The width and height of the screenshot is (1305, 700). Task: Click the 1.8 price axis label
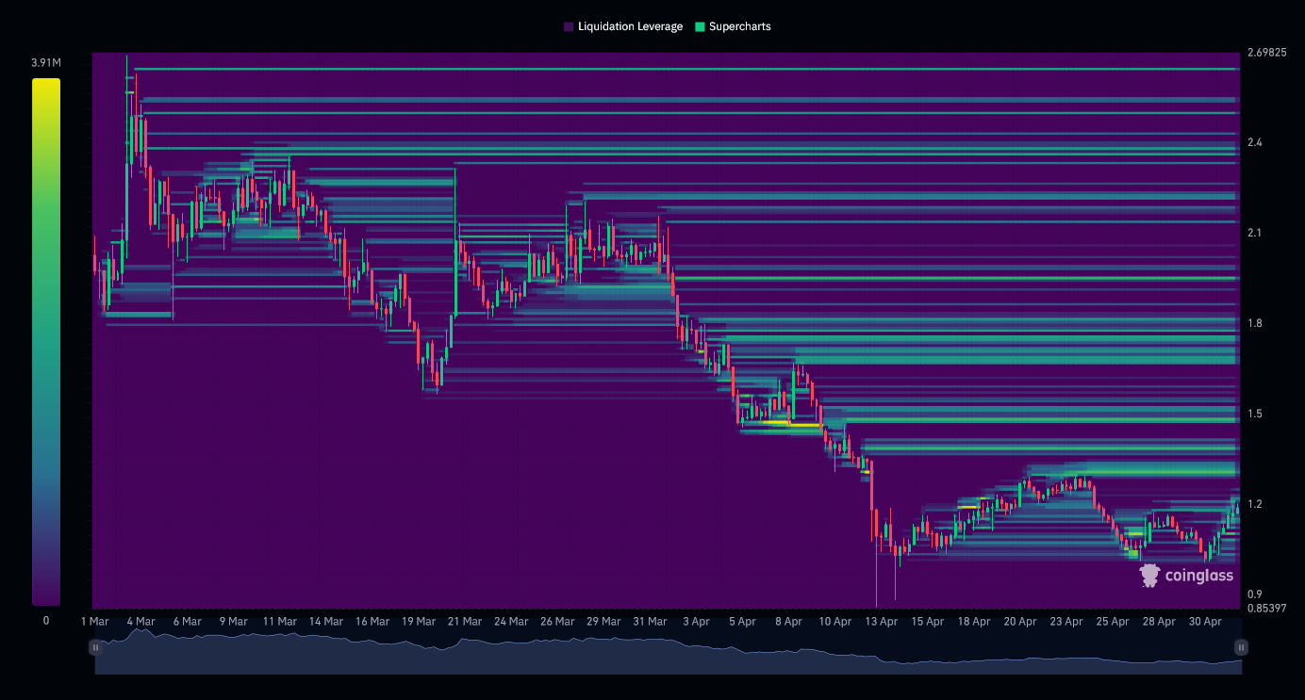point(1254,324)
